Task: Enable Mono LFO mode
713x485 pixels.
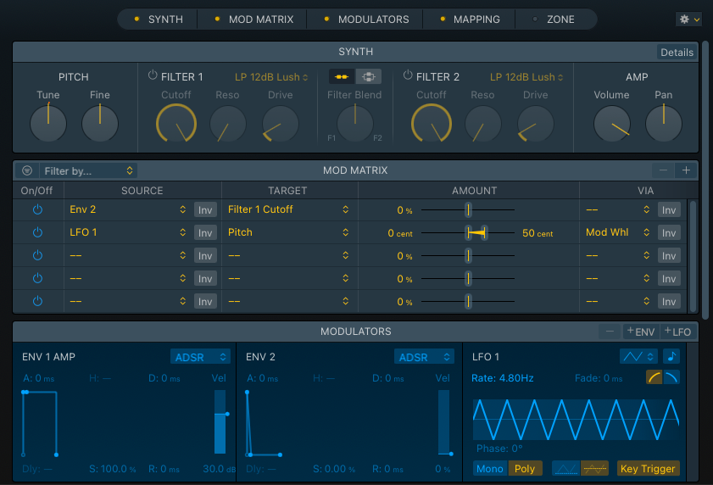Action: tap(490, 468)
